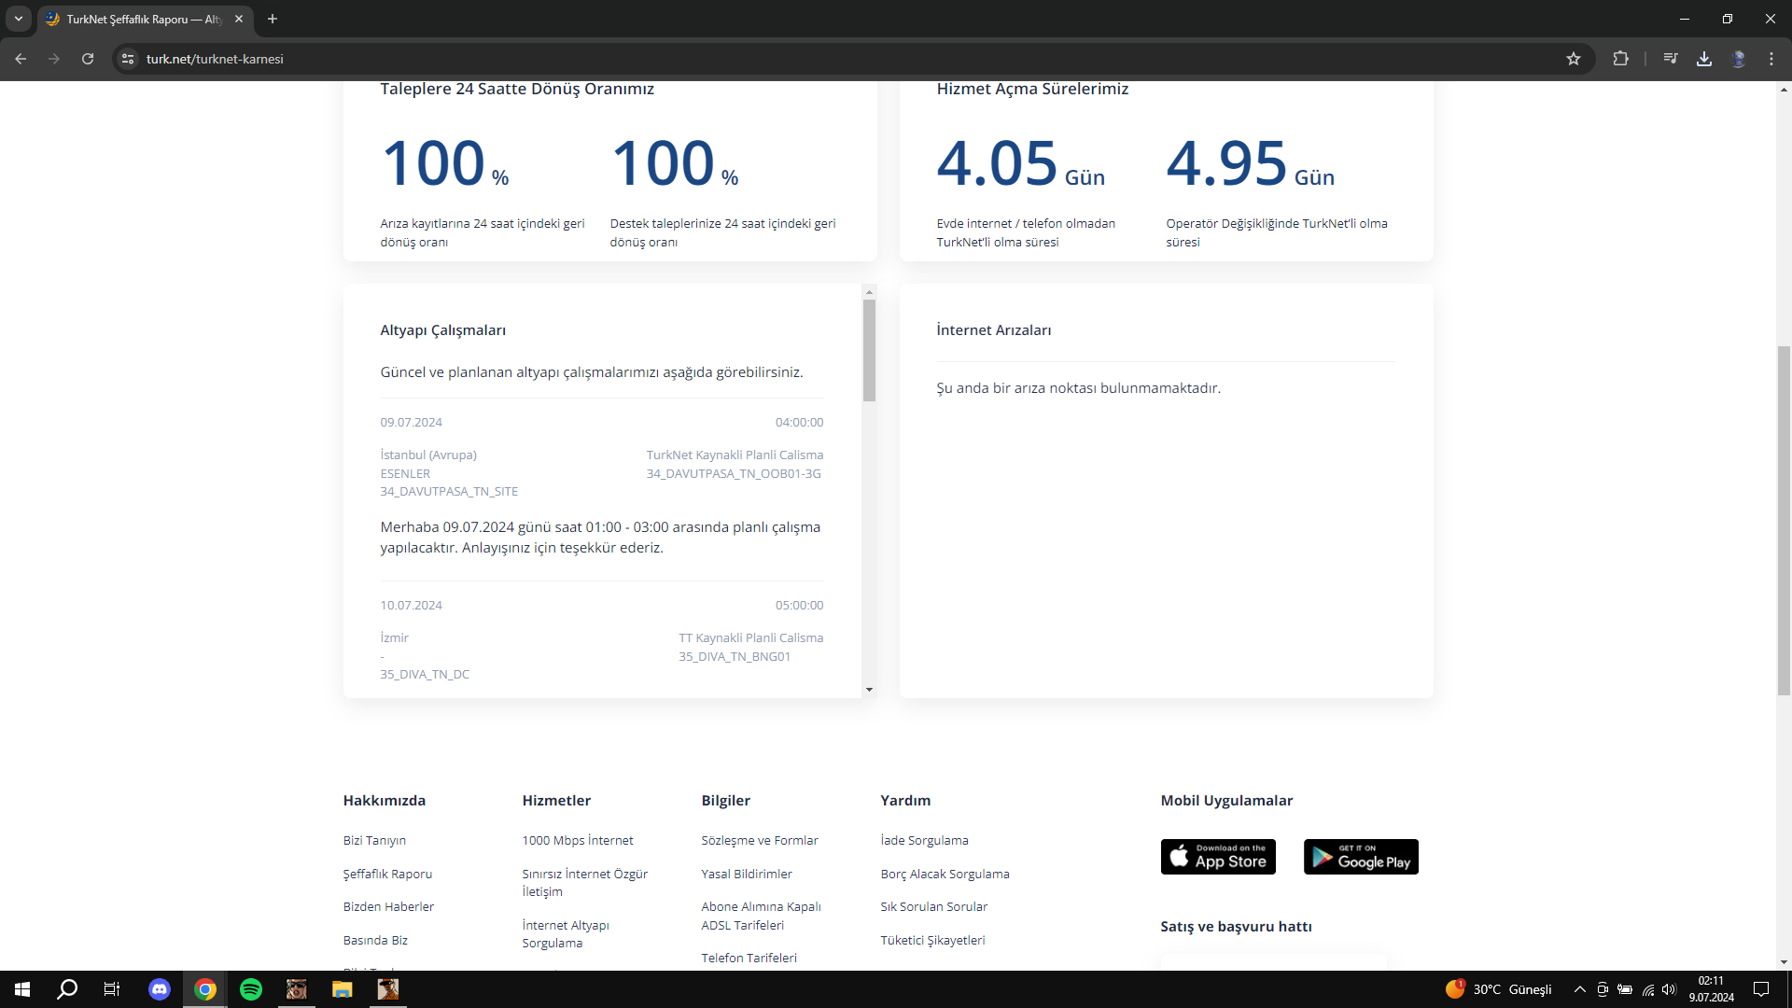This screenshot has height=1008, width=1792.
Task: Open the Basında Biz link
Action: 375,940
